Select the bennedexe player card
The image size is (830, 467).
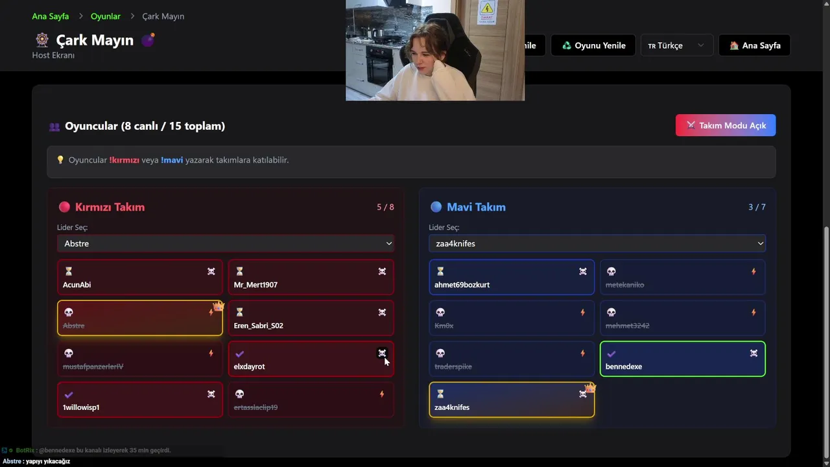click(683, 359)
